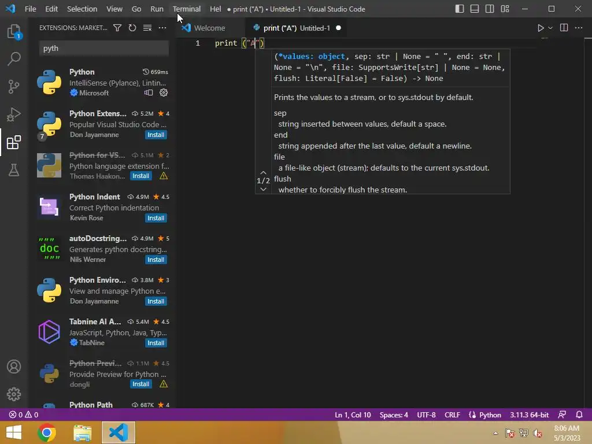Select the print ("A") Untitled-1 tab

click(297, 28)
